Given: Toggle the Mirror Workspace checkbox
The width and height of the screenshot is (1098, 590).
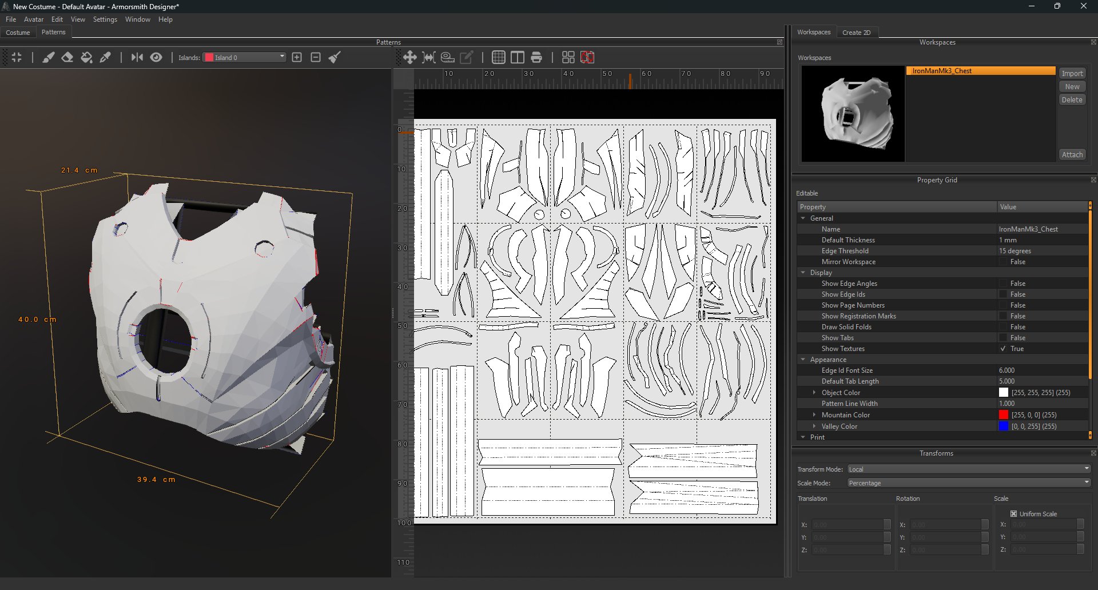Looking at the screenshot, I should coord(1003,262).
